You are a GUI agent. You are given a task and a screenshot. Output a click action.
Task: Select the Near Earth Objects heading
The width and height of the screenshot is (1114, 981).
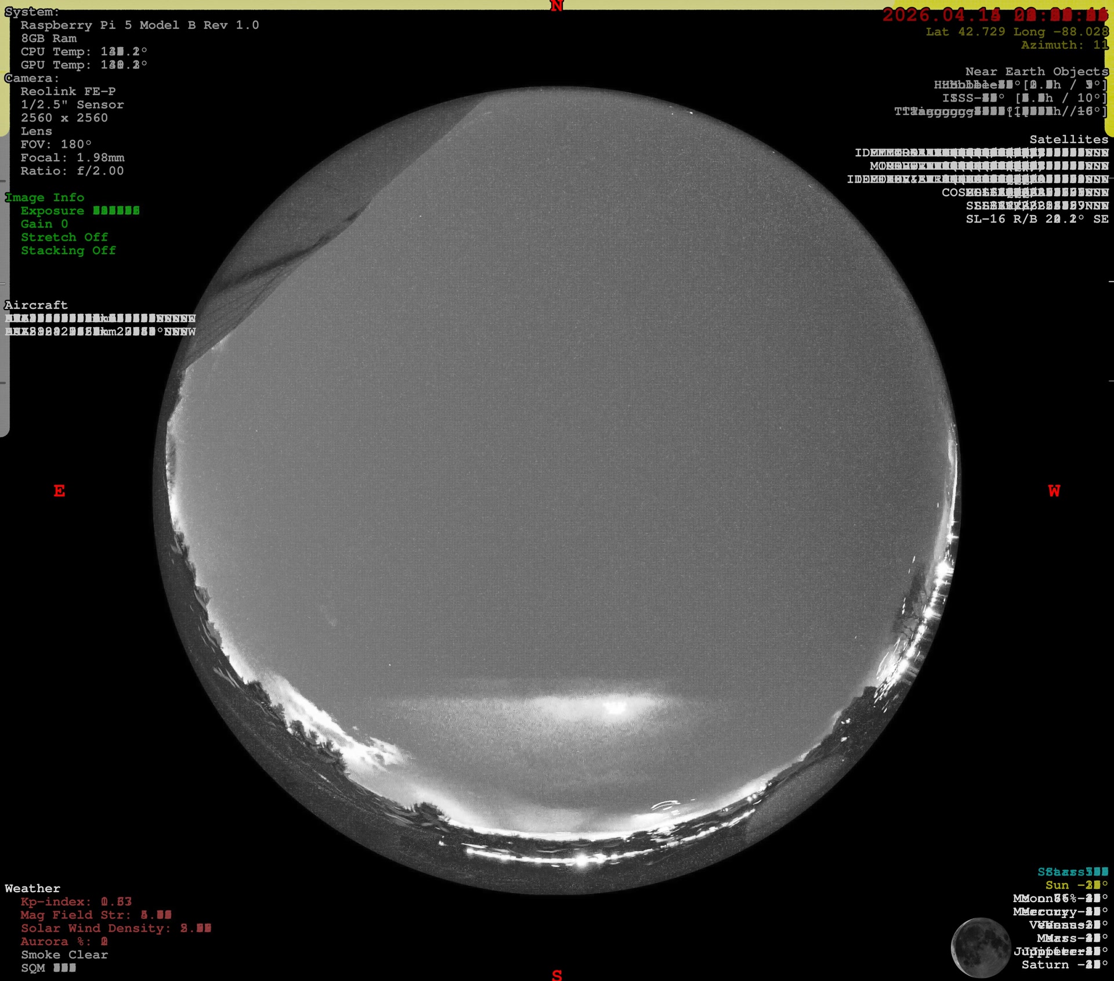(1036, 71)
